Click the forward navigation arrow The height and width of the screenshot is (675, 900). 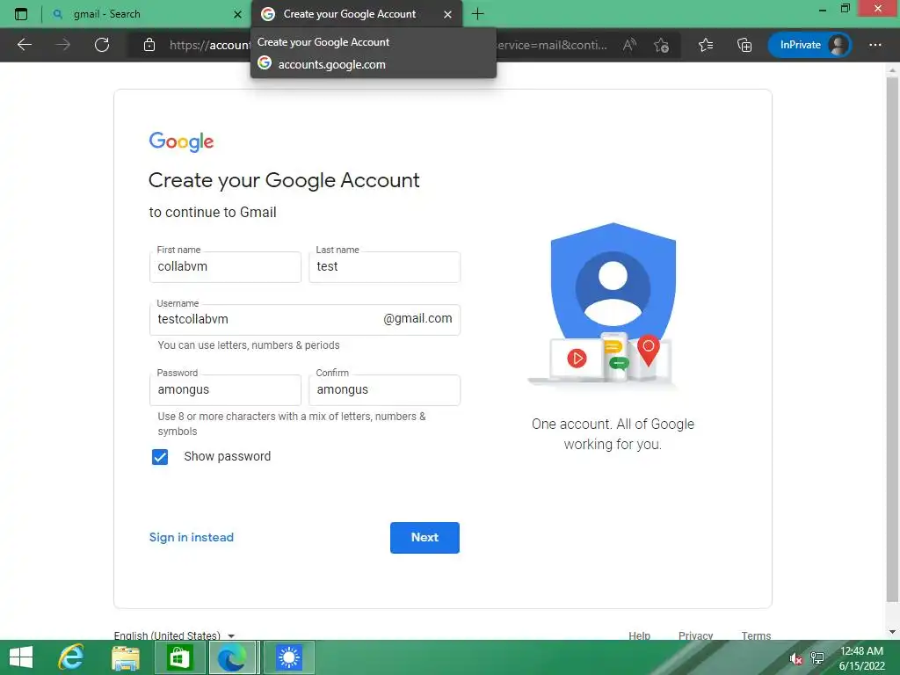(63, 45)
